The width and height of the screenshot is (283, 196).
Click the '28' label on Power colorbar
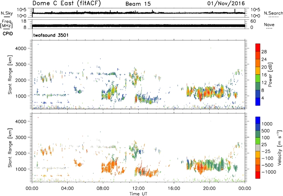pos(264,52)
